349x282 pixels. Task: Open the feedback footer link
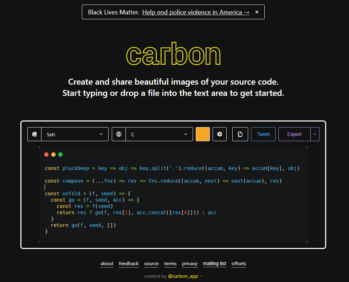tap(129, 263)
